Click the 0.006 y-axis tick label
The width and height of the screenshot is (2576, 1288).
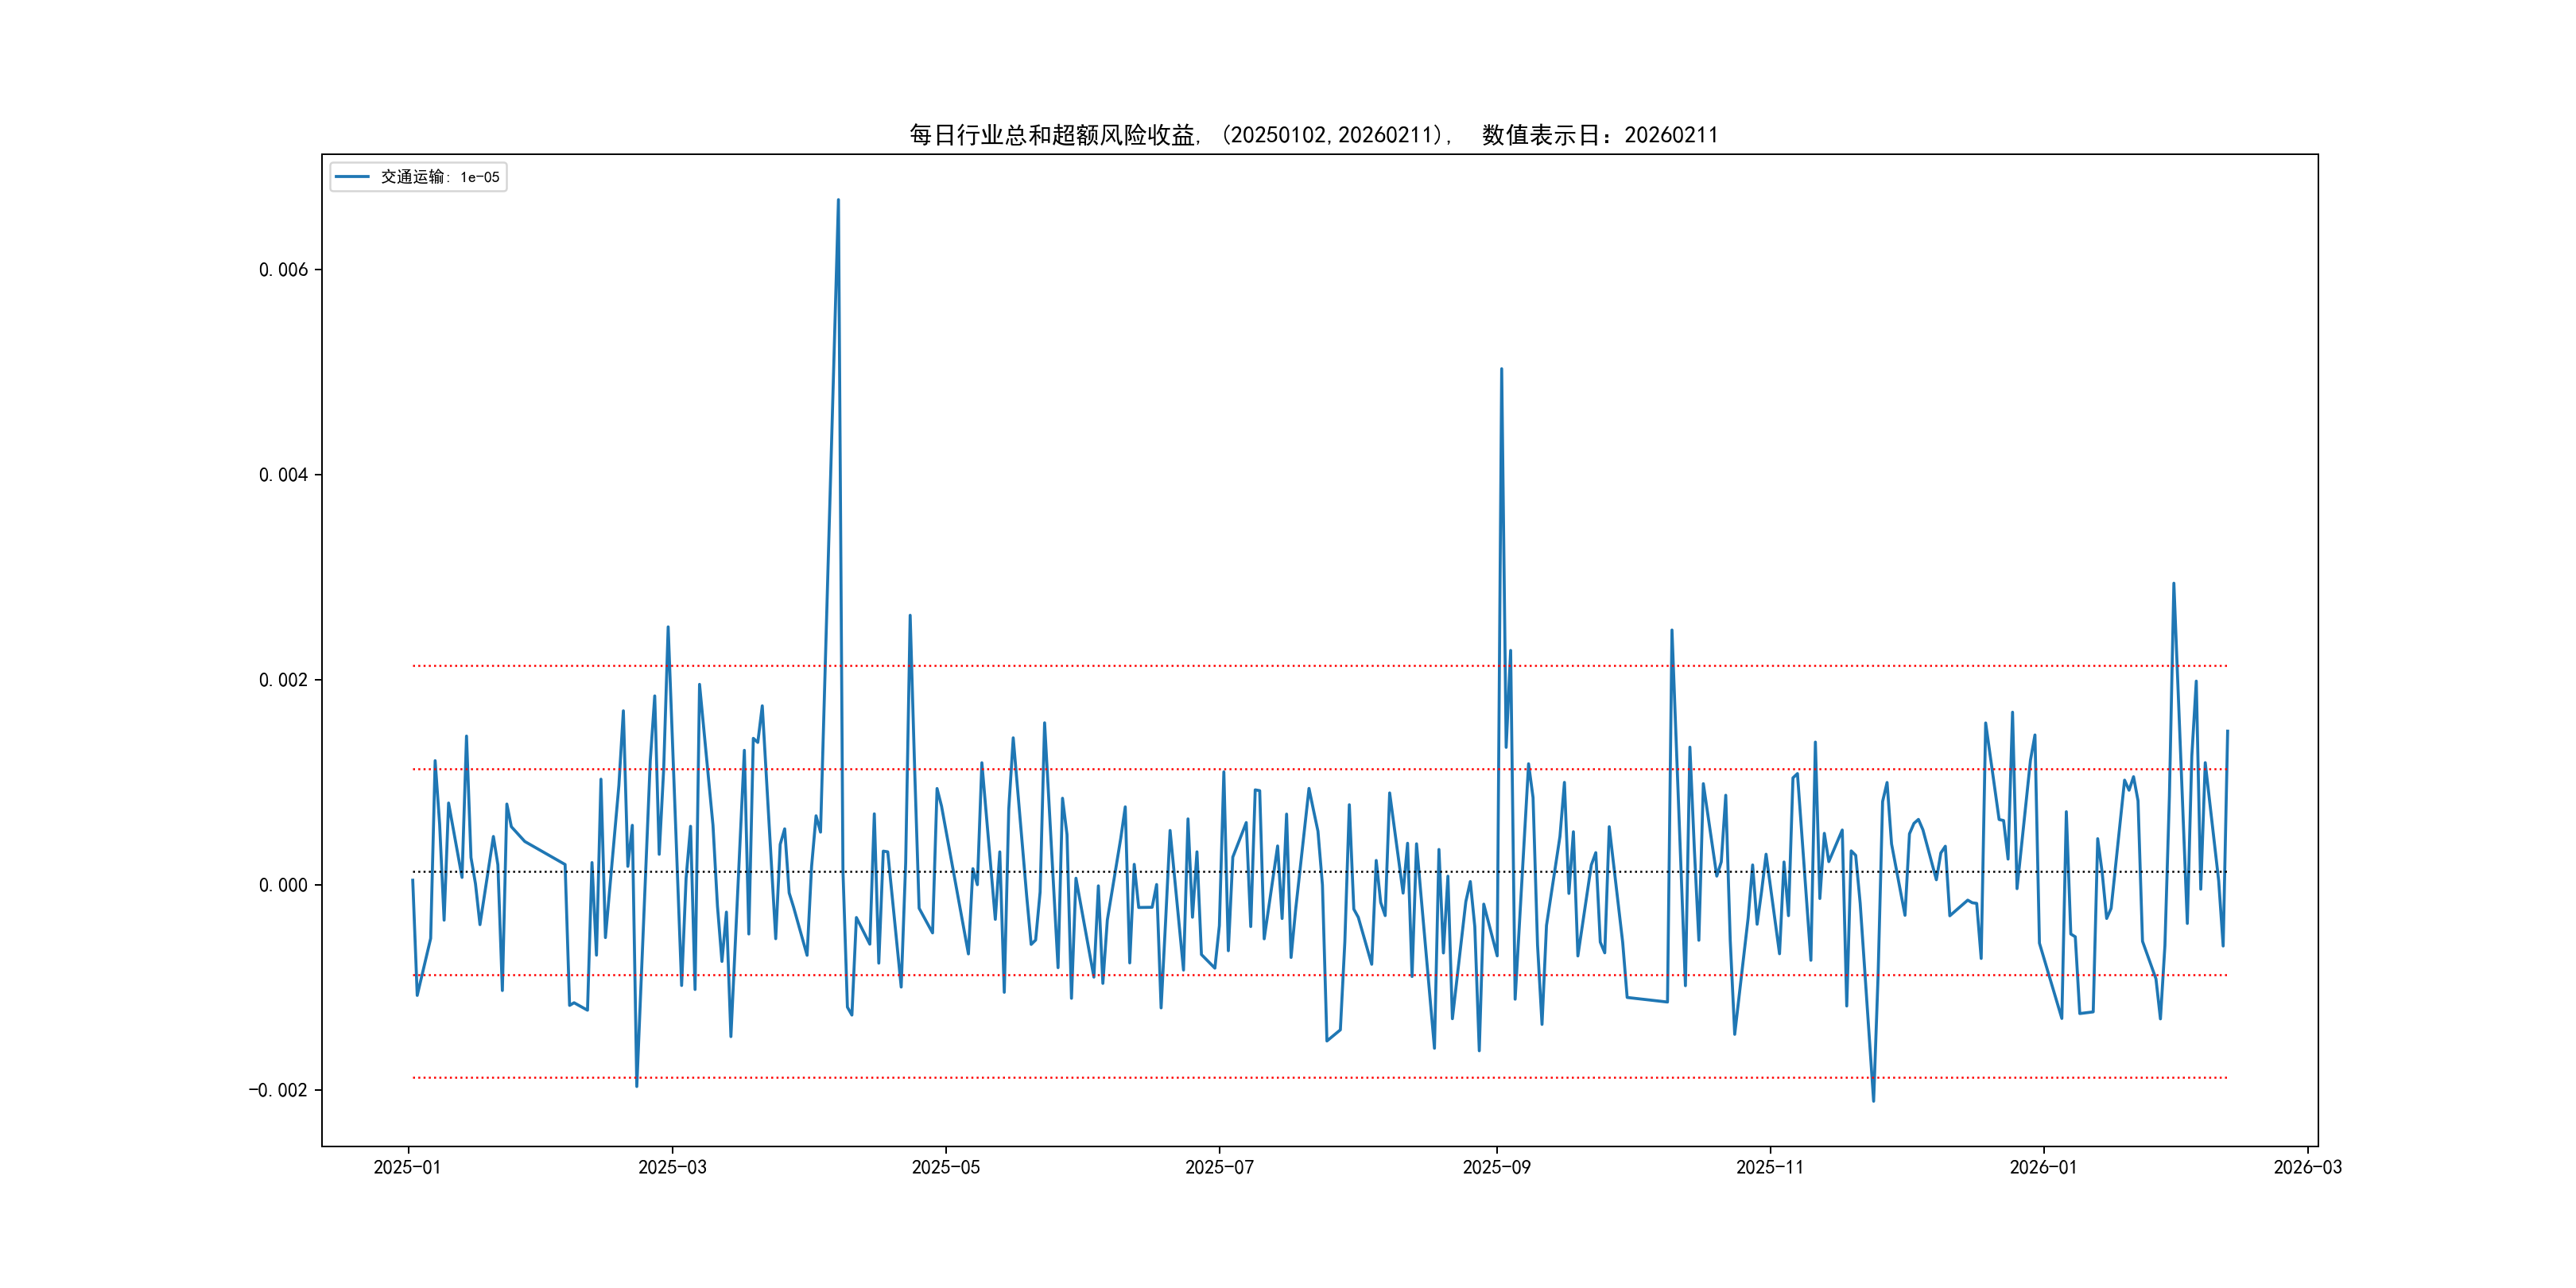point(283,270)
